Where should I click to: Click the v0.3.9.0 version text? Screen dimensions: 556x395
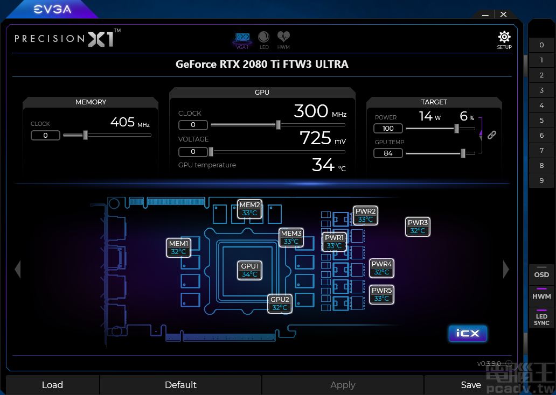tap(489, 363)
